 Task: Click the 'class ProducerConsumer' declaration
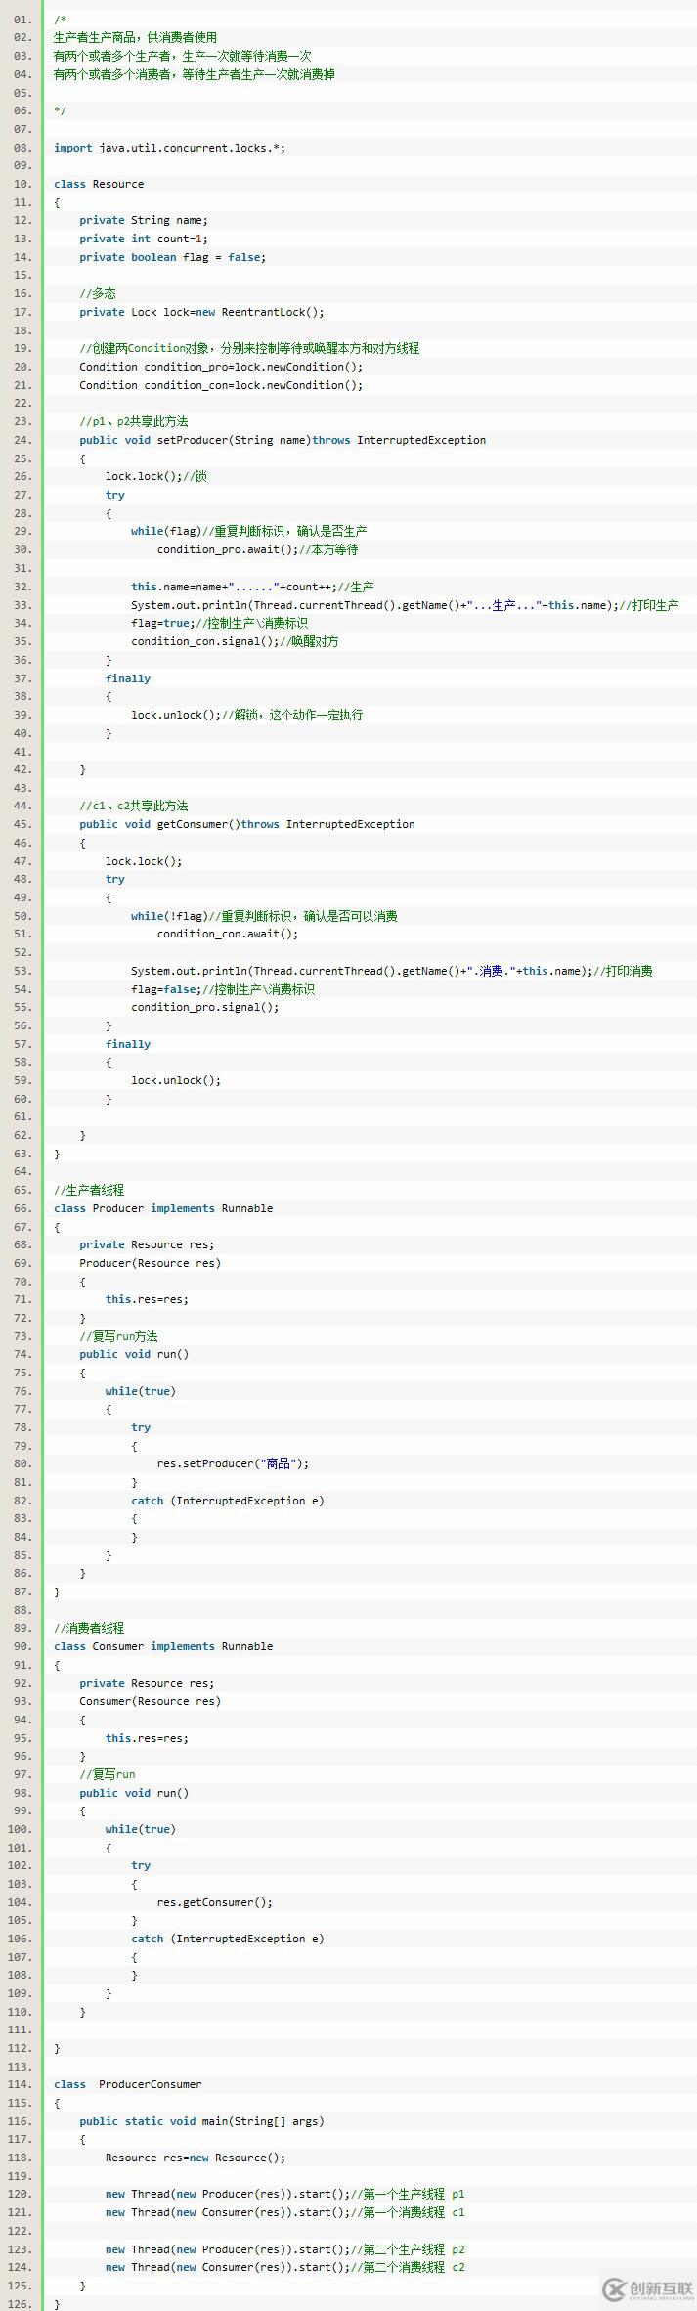(128, 2084)
